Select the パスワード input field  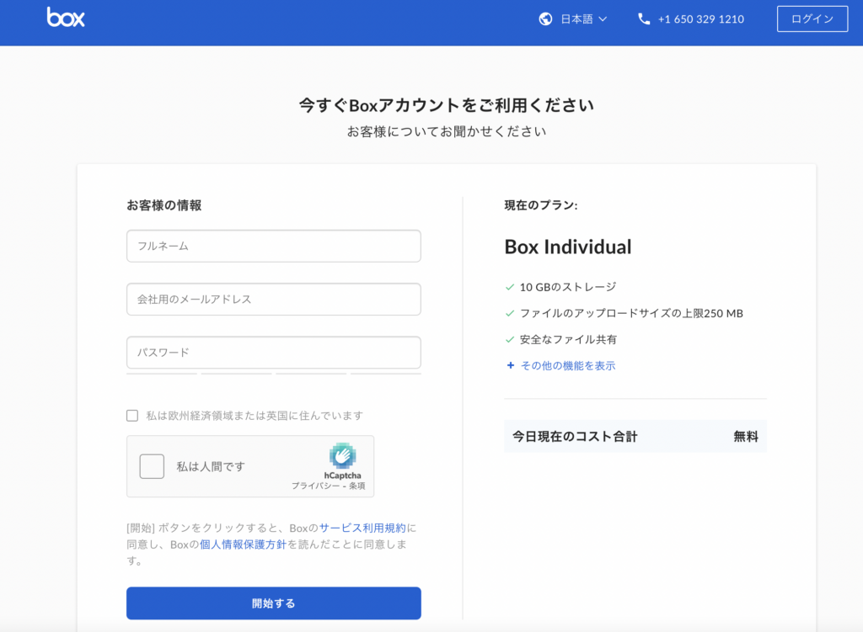(x=274, y=353)
